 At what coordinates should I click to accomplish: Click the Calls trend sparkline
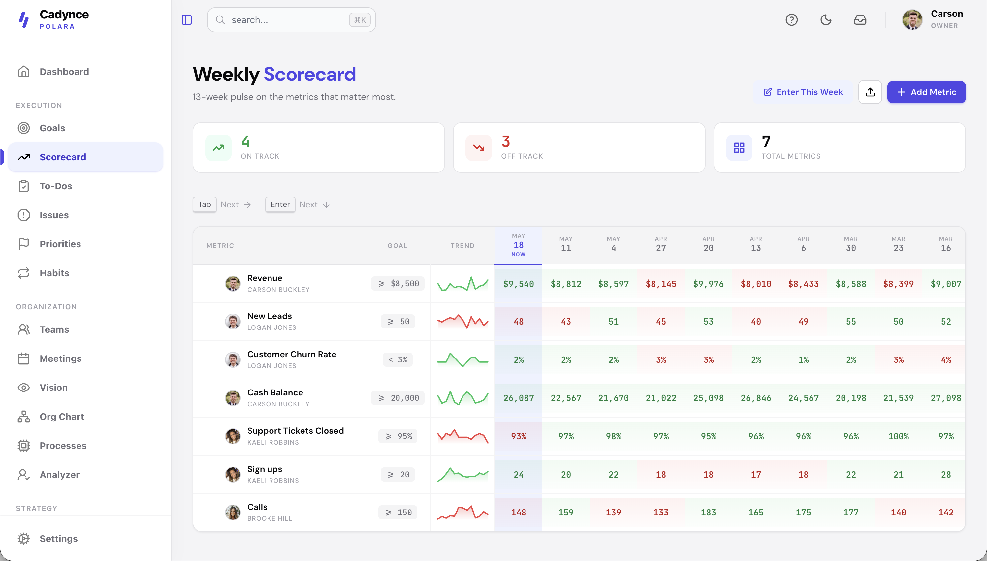click(462, 513)
